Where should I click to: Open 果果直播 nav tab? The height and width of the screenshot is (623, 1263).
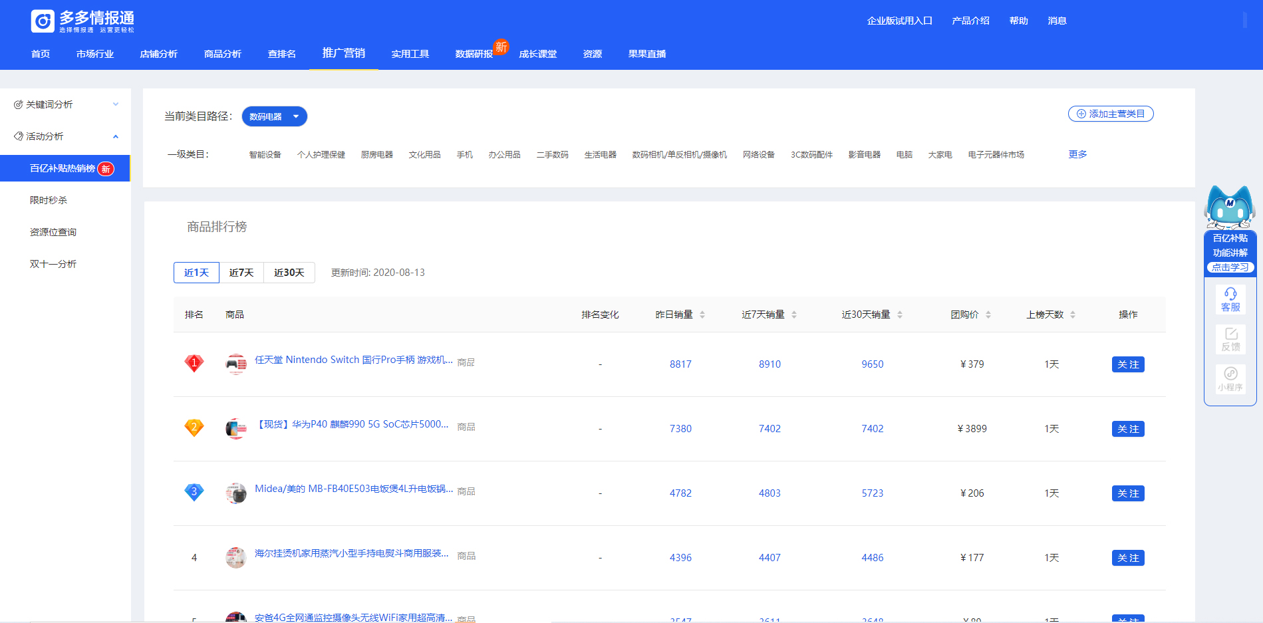pyautogui.click(x=647, y=54)
